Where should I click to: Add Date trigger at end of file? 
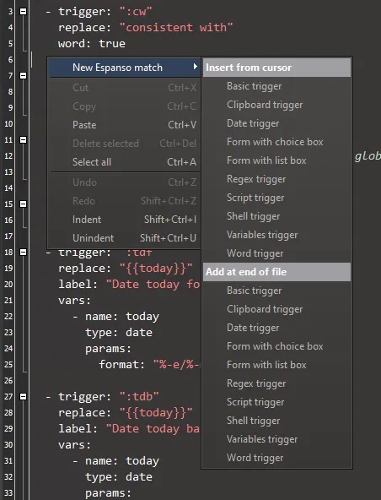(x=276, y=328)
